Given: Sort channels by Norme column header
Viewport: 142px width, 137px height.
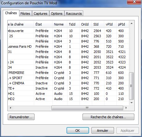Looking at the screenshot, I should tap(60, 24).
